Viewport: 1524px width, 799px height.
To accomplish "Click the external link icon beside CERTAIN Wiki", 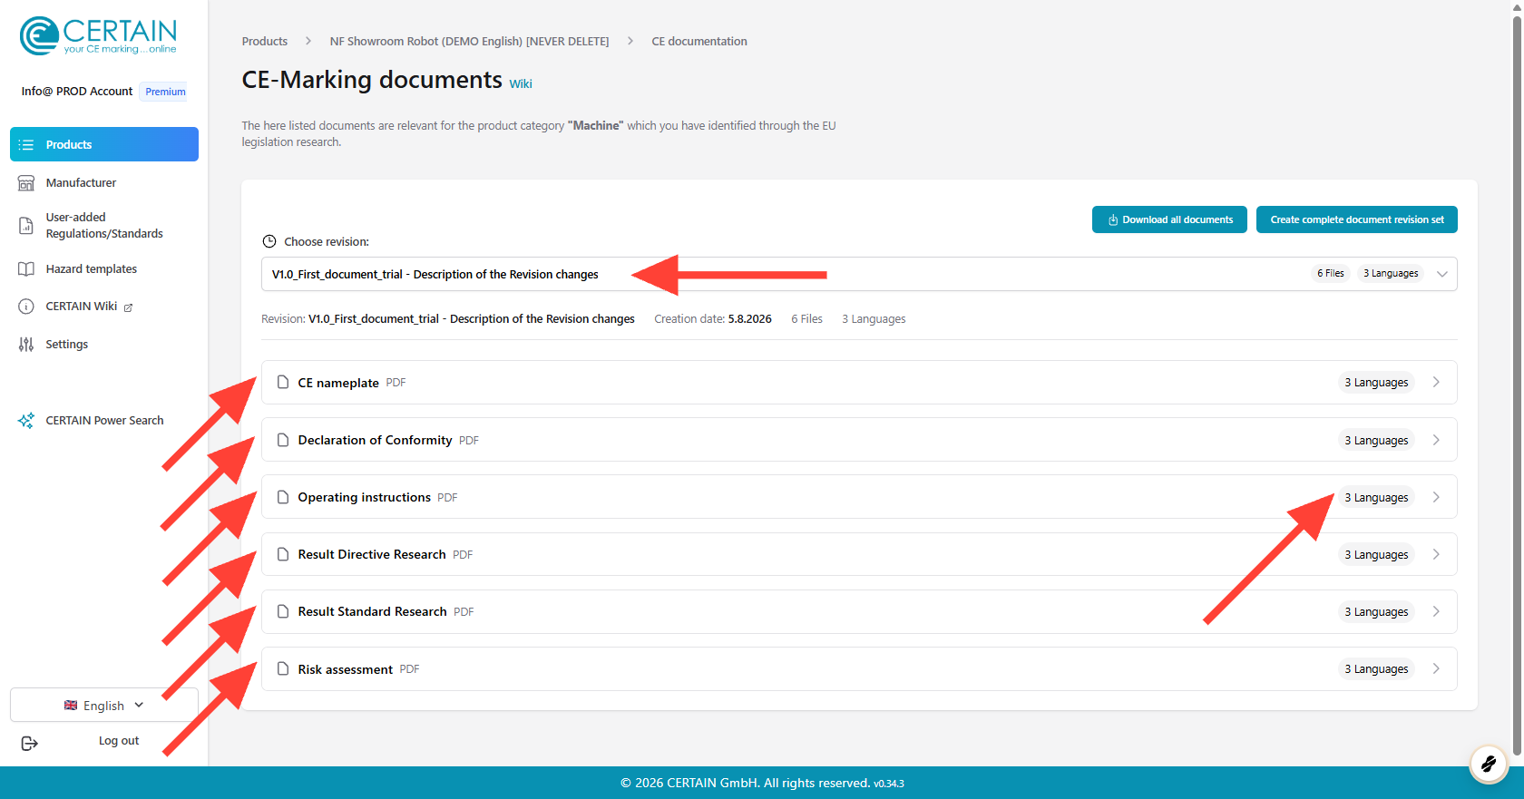I will coord(128,307).
